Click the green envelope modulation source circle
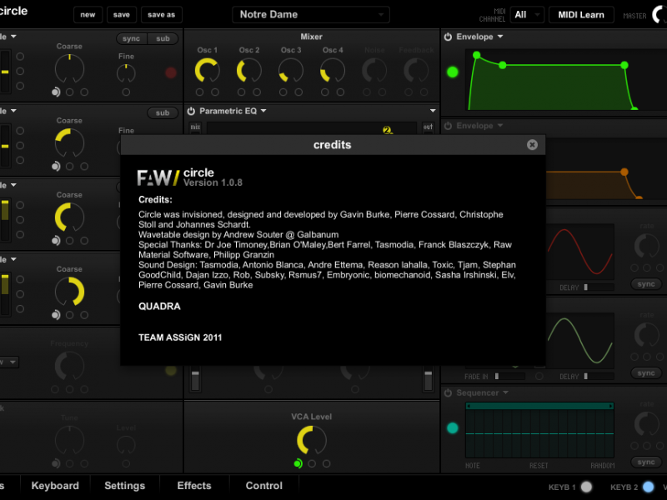Viewport: 667px width, 500px height. 452,72
